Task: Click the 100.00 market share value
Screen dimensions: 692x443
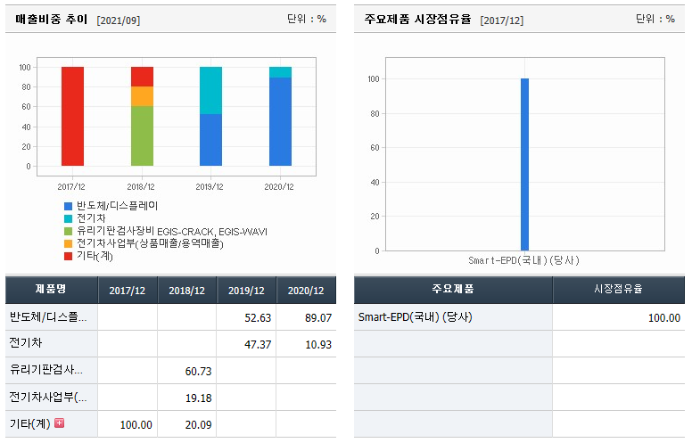Action: pyautogui.click(x=664, y=318)
